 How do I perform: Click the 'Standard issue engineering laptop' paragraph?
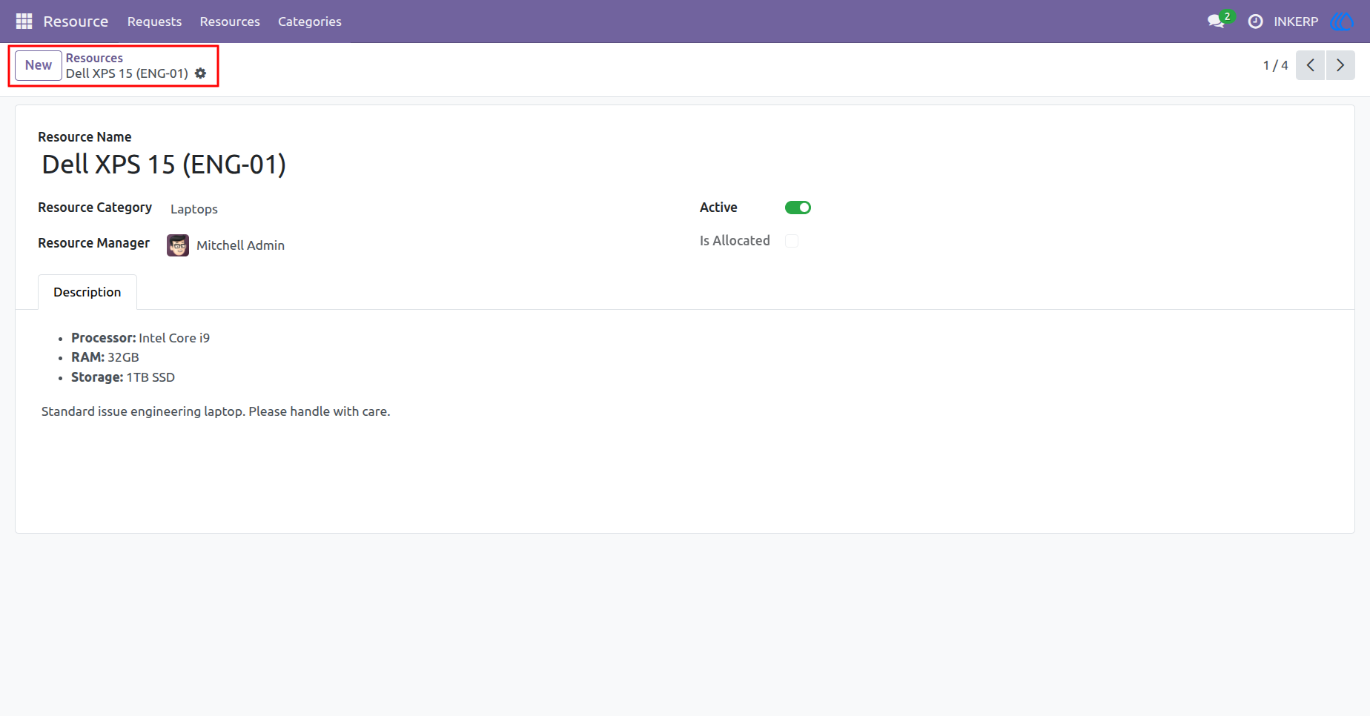[216, 411]
